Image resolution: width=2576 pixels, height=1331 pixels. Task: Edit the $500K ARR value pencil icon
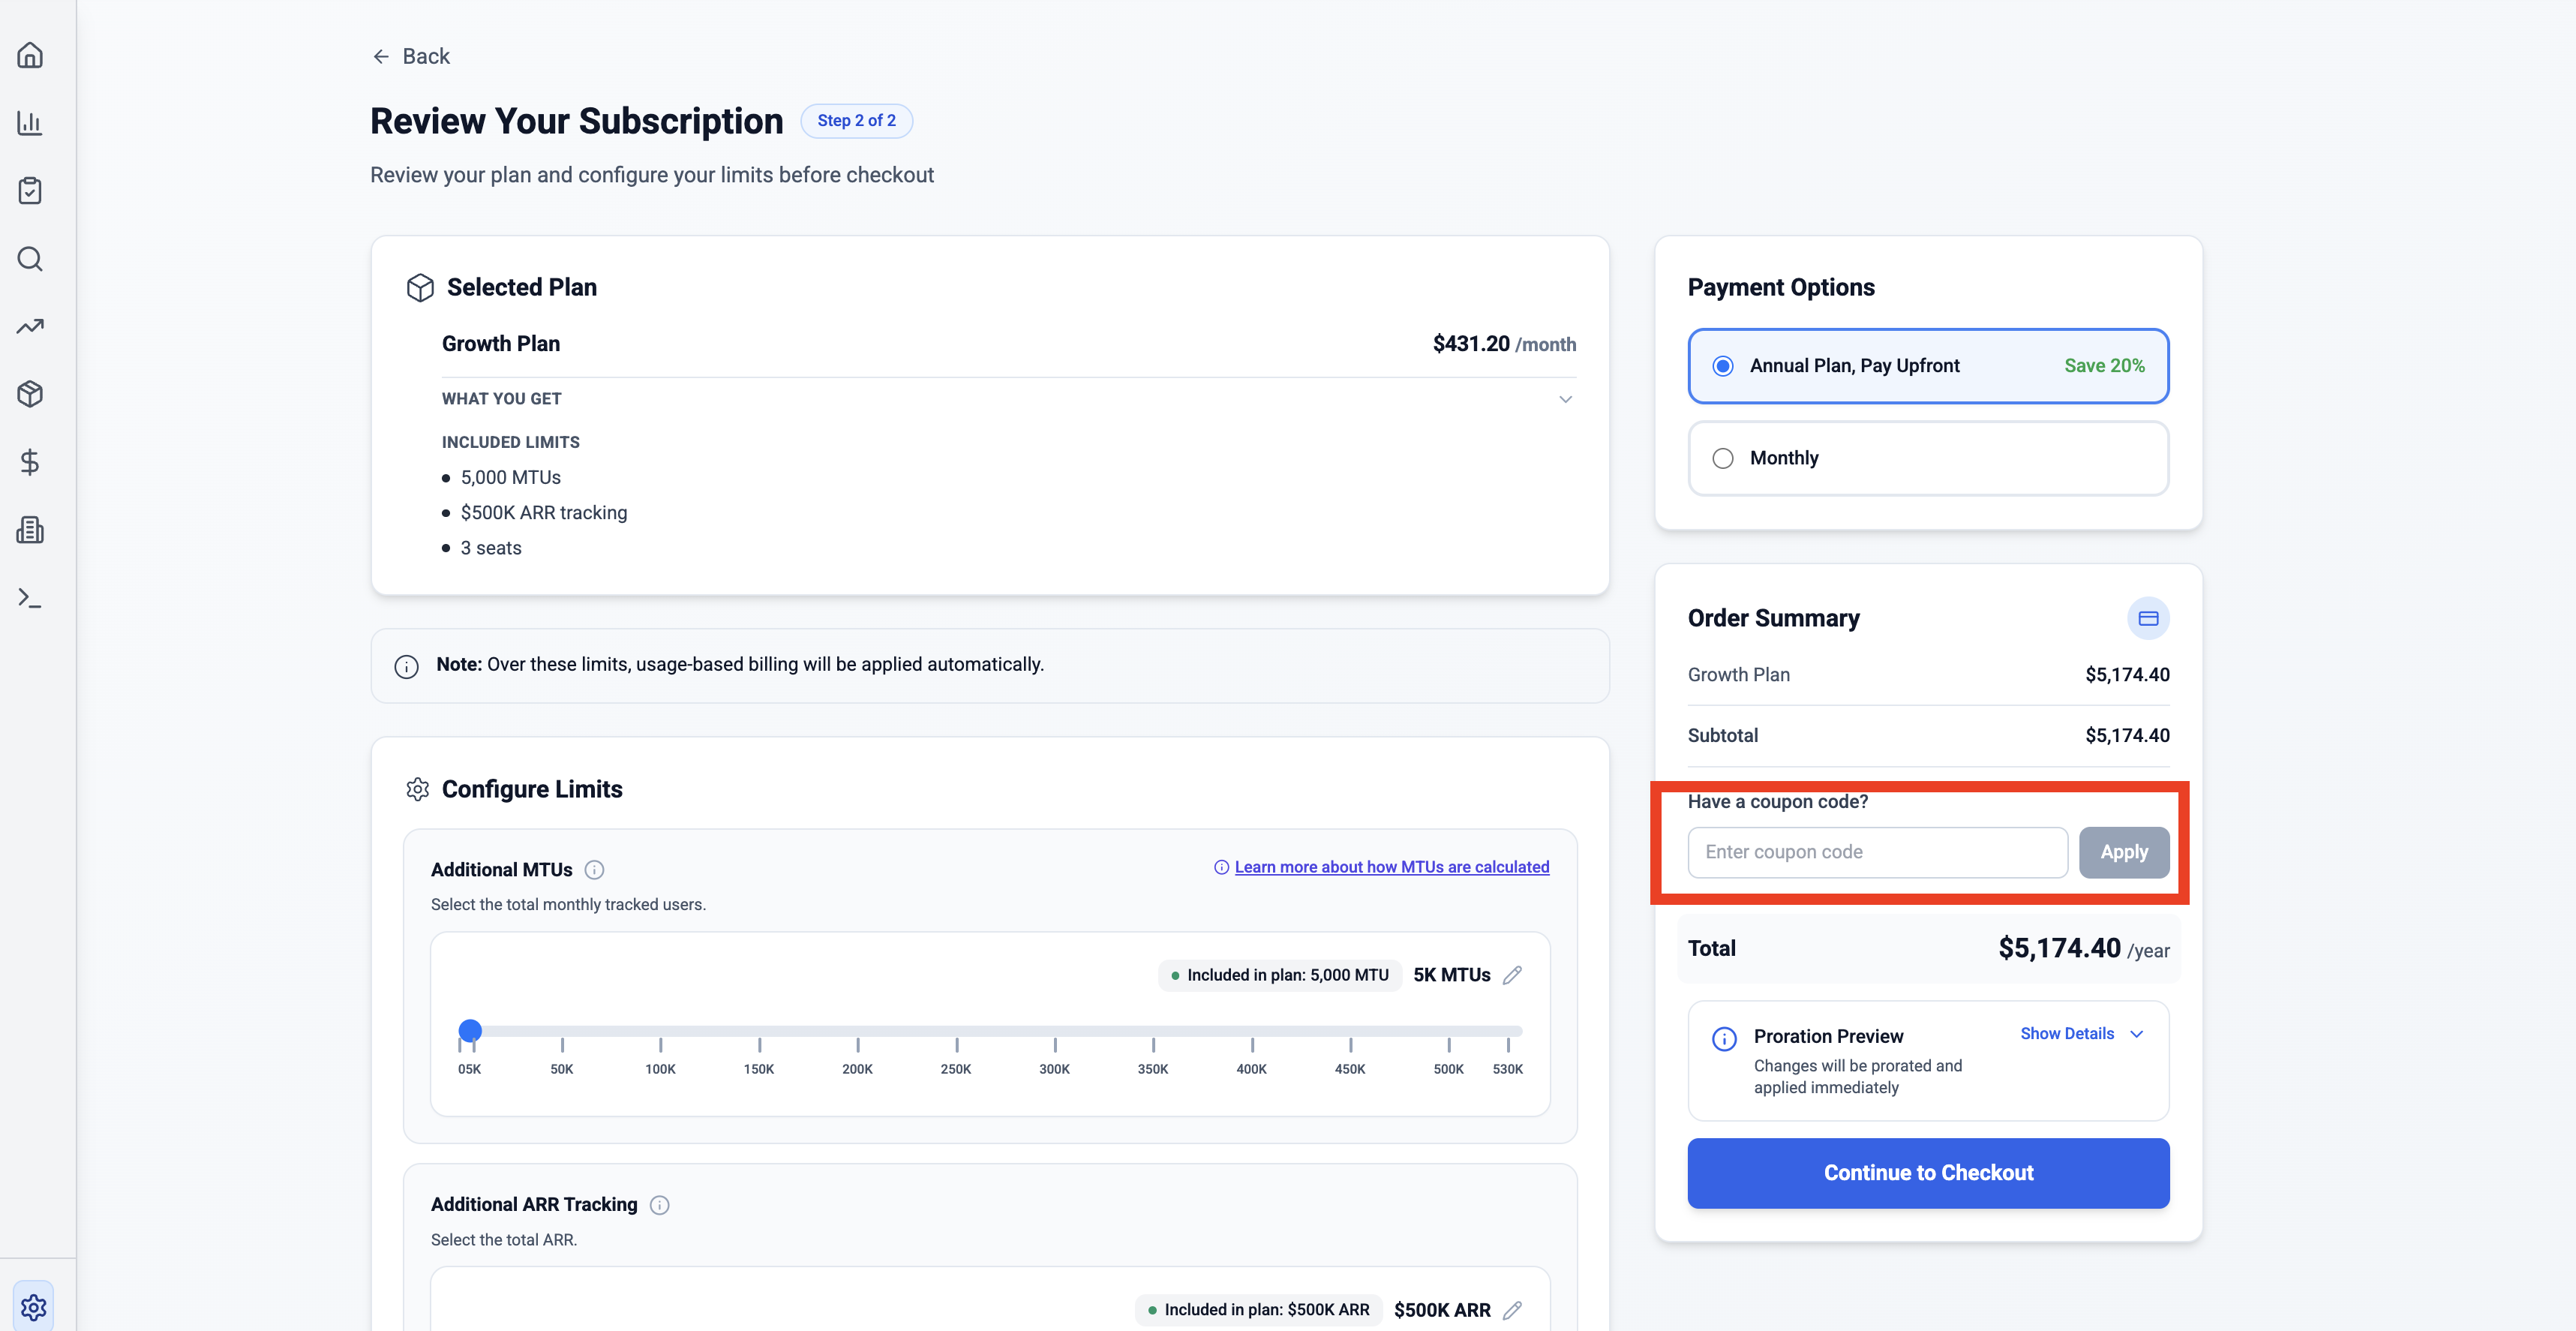click(1512, 1310)
